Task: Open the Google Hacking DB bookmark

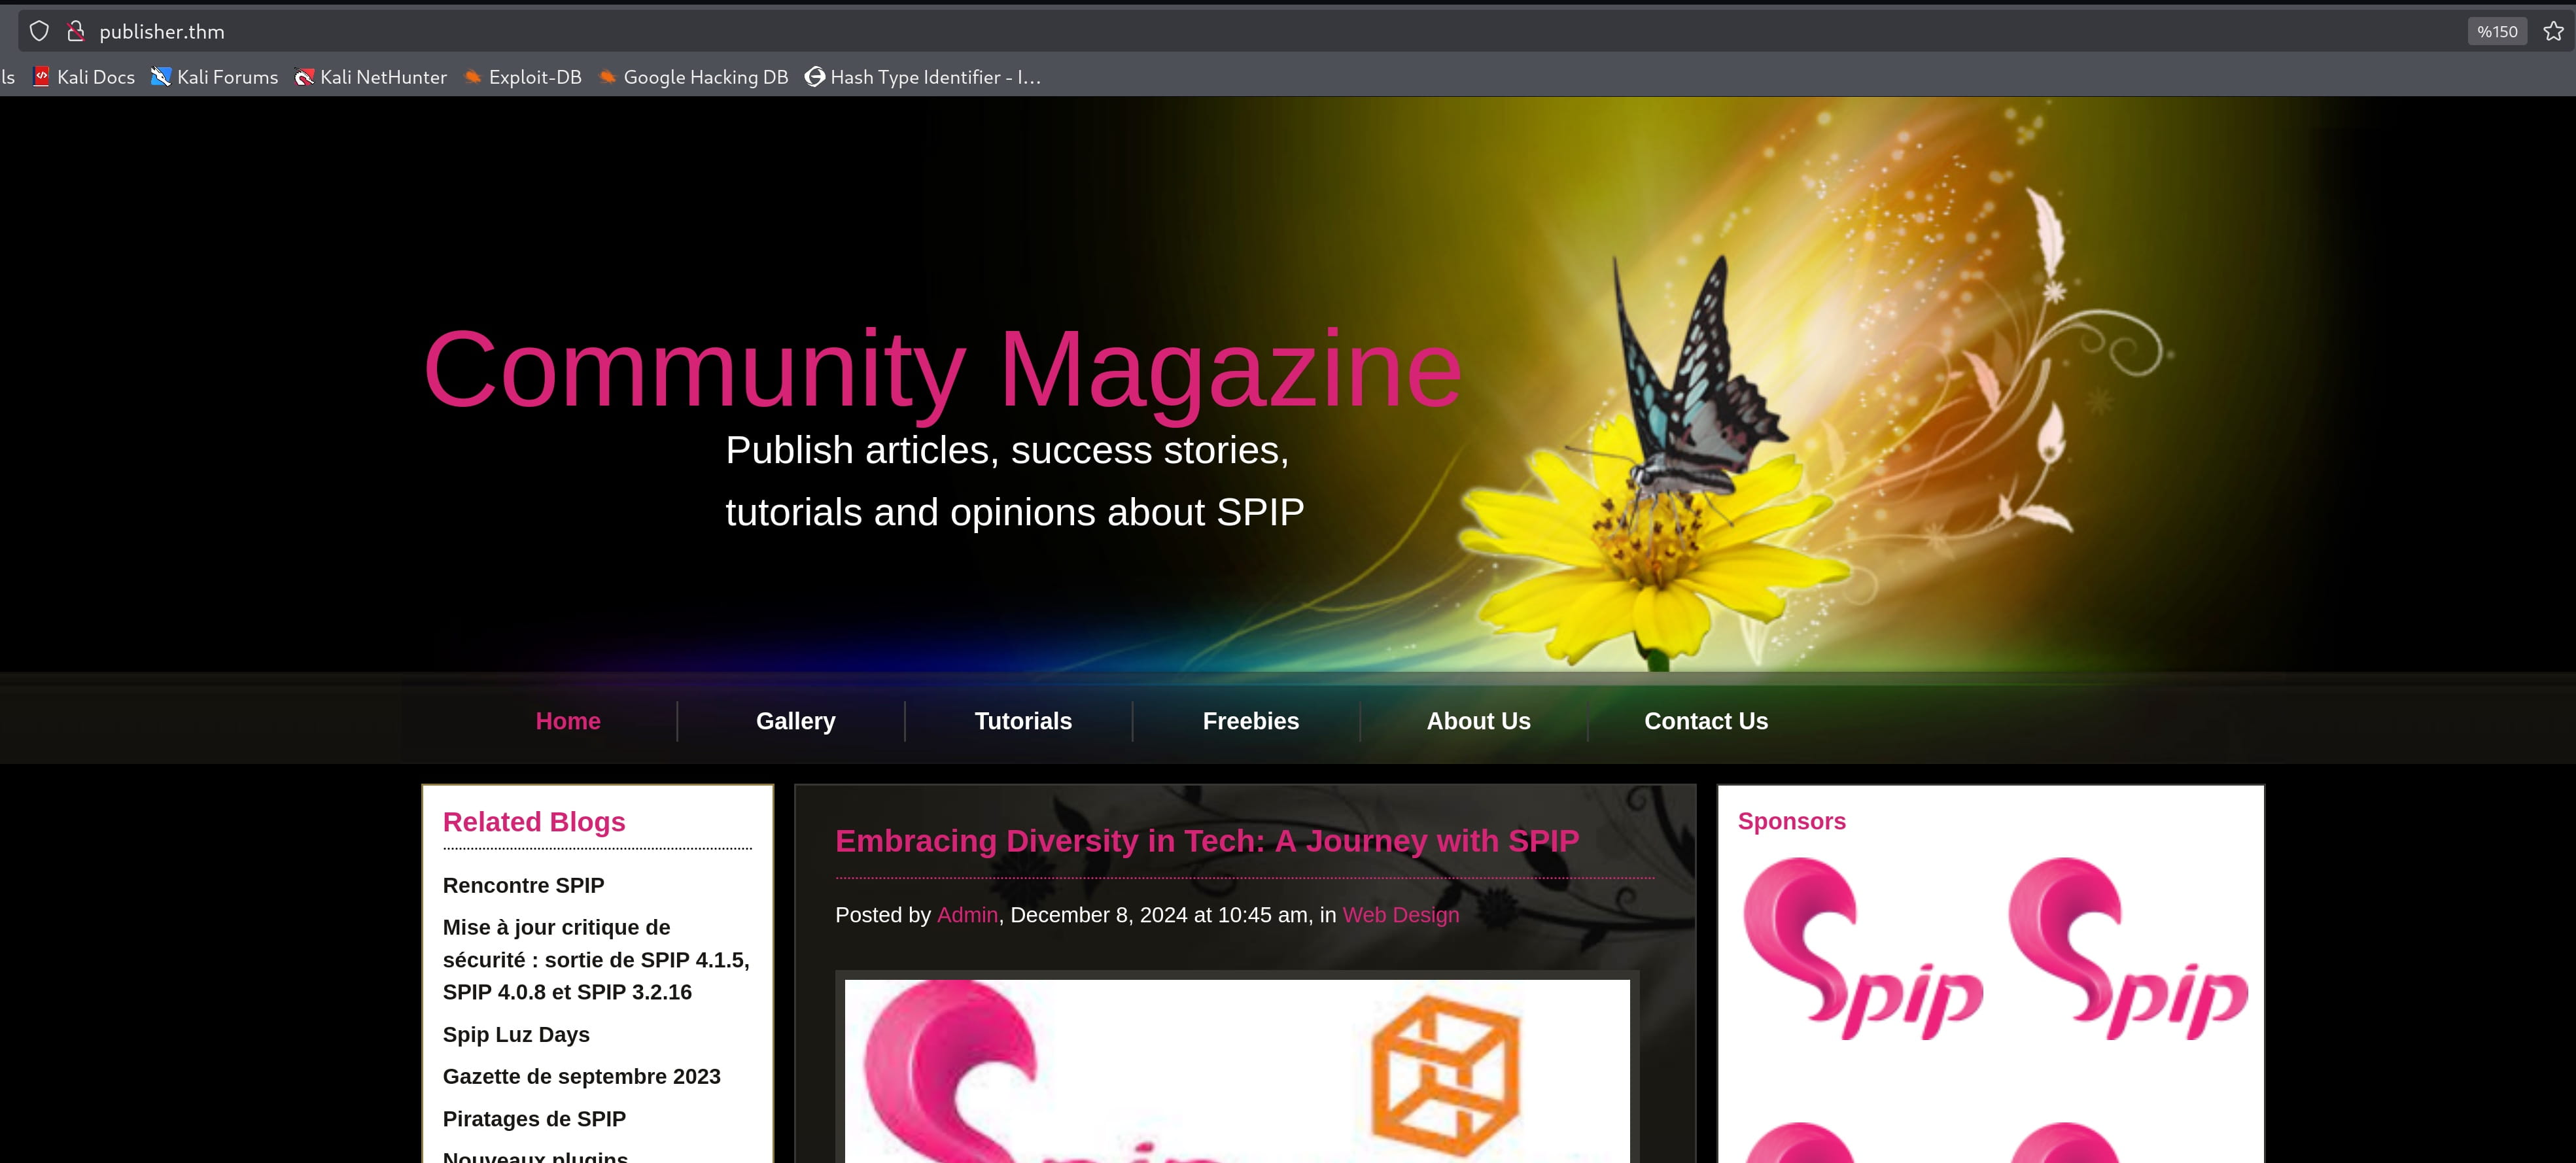Action: coord(693,77)
